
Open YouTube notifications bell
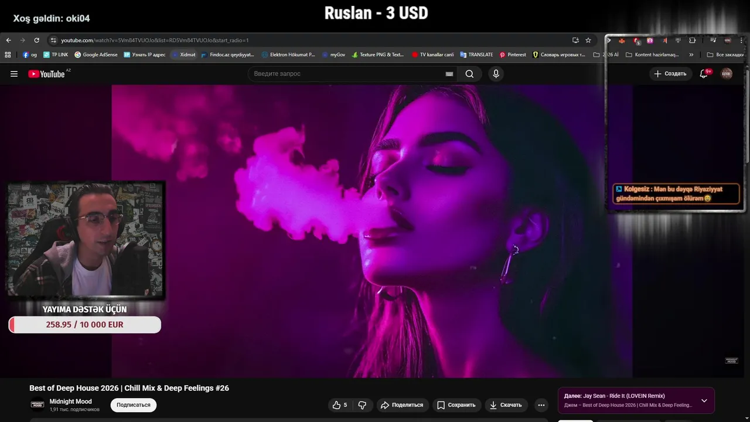tap(704, 74)
